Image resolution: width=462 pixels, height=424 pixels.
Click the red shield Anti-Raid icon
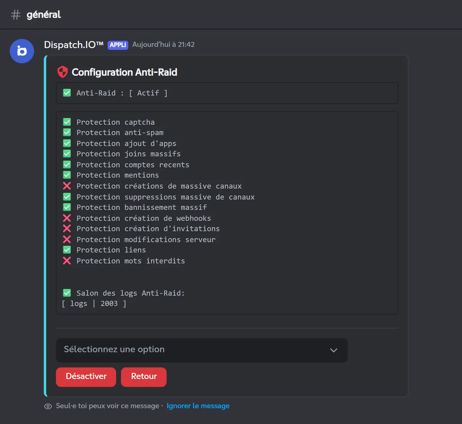click(x=63, y=72)
